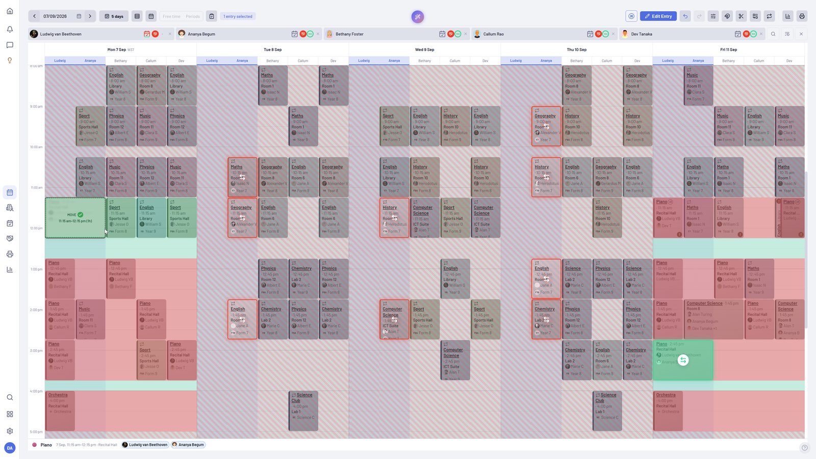Open the filter sliders settings icon

click(713, 16)
